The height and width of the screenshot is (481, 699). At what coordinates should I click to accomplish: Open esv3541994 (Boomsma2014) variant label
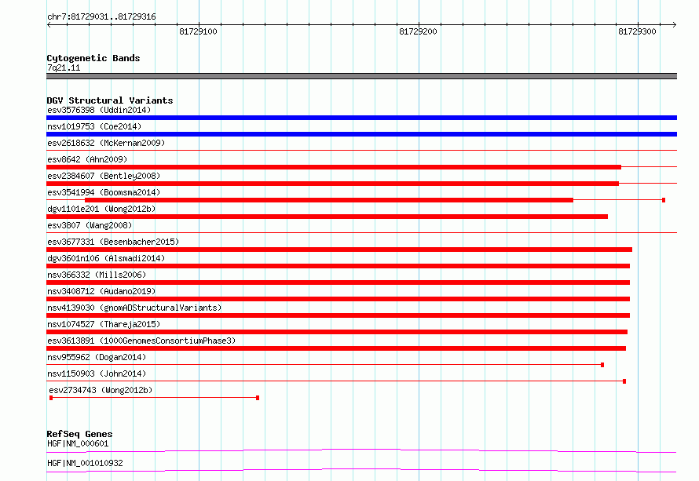[x=104, y=192]
